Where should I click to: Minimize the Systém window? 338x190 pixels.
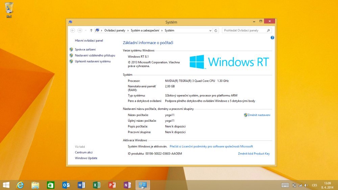[x=254, y=21]
